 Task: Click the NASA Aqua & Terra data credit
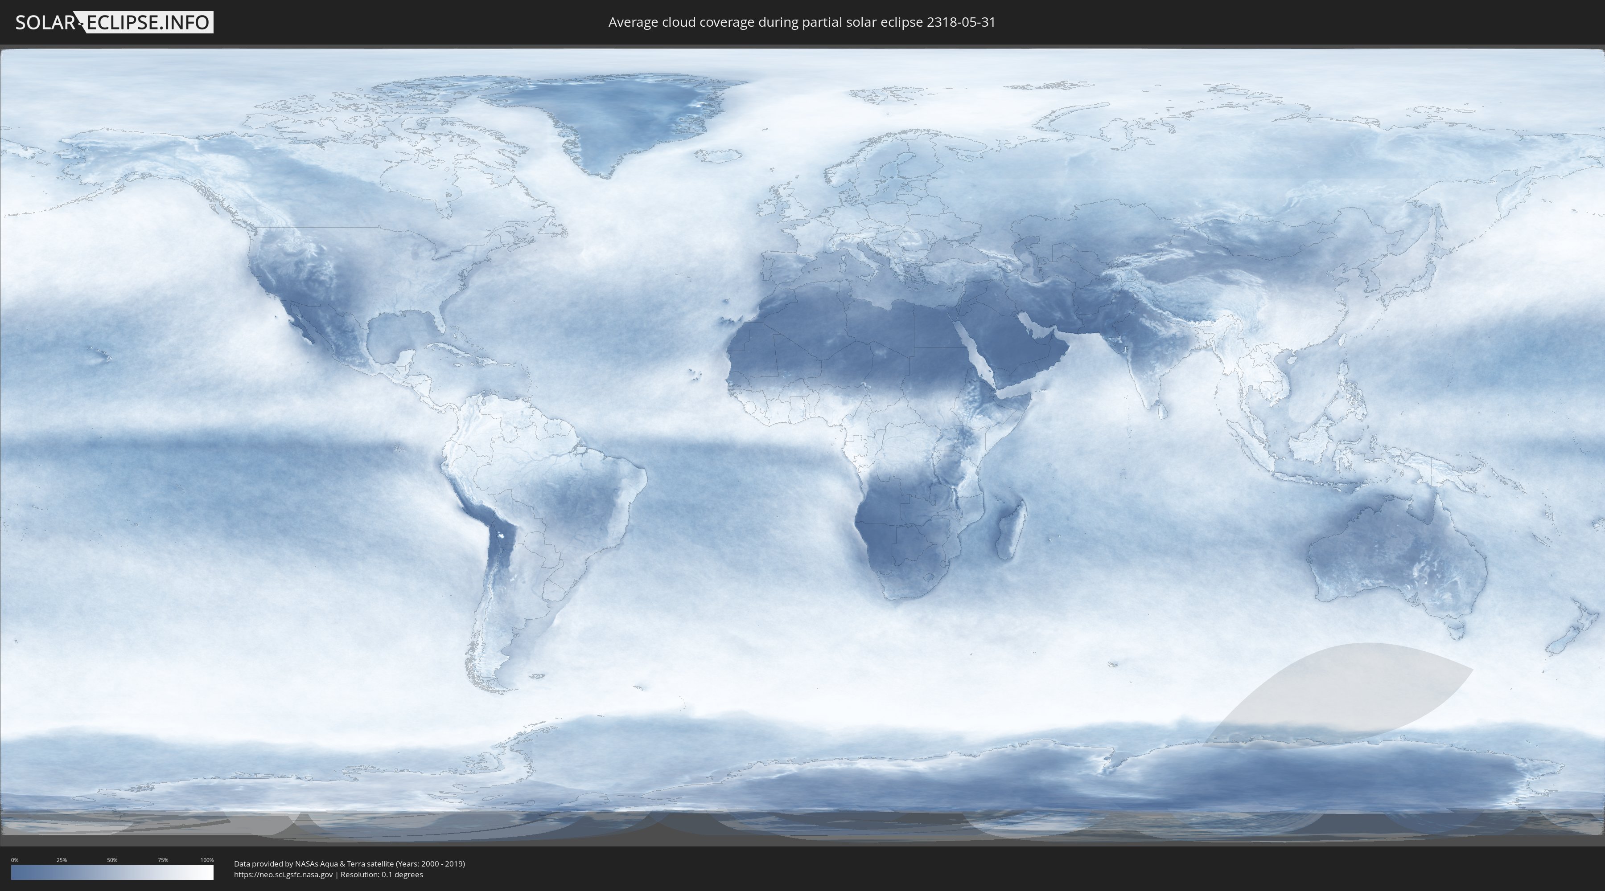point(349,864)
